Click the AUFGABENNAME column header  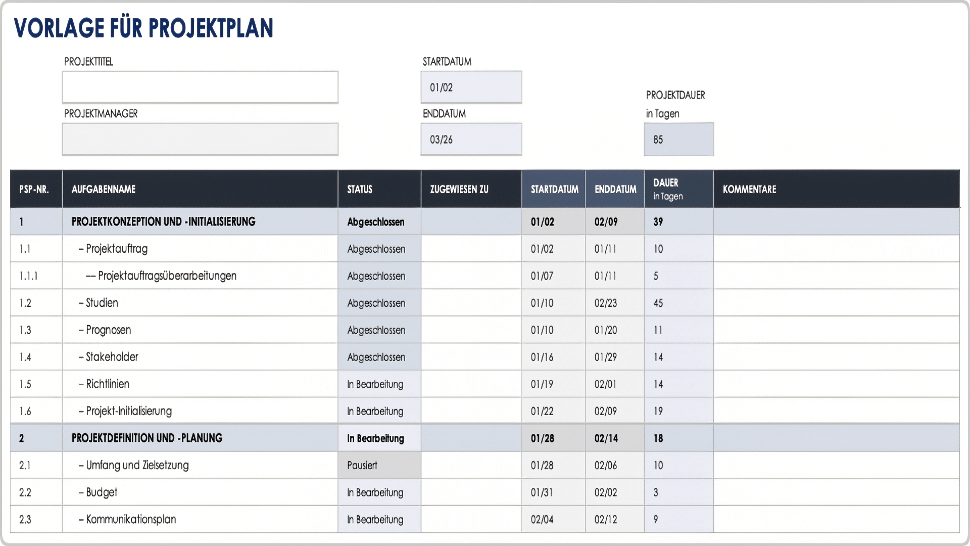click(x=200, y=189)
